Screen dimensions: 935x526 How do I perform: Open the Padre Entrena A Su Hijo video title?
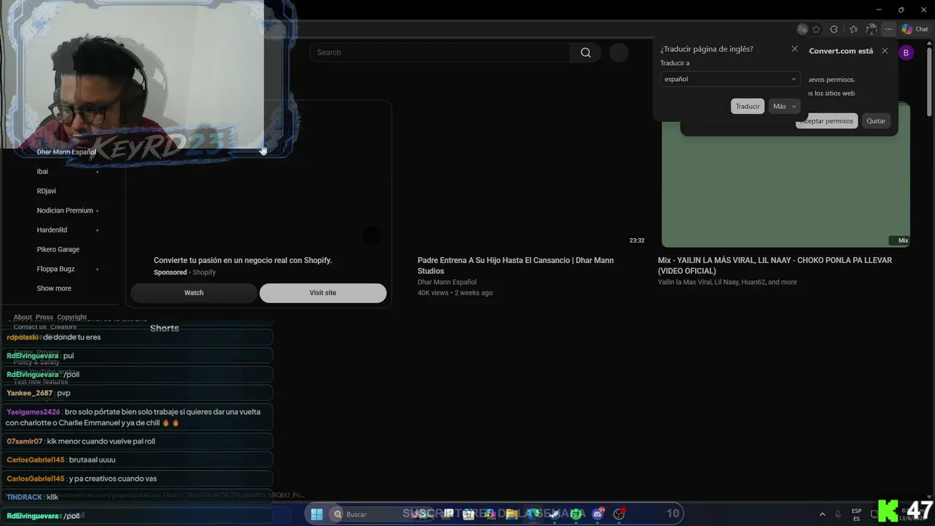(516, 265)
